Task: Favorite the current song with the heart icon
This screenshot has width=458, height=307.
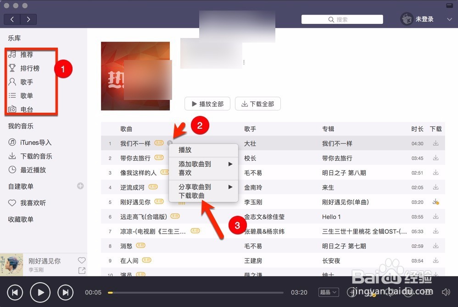Action: (81, 260)
